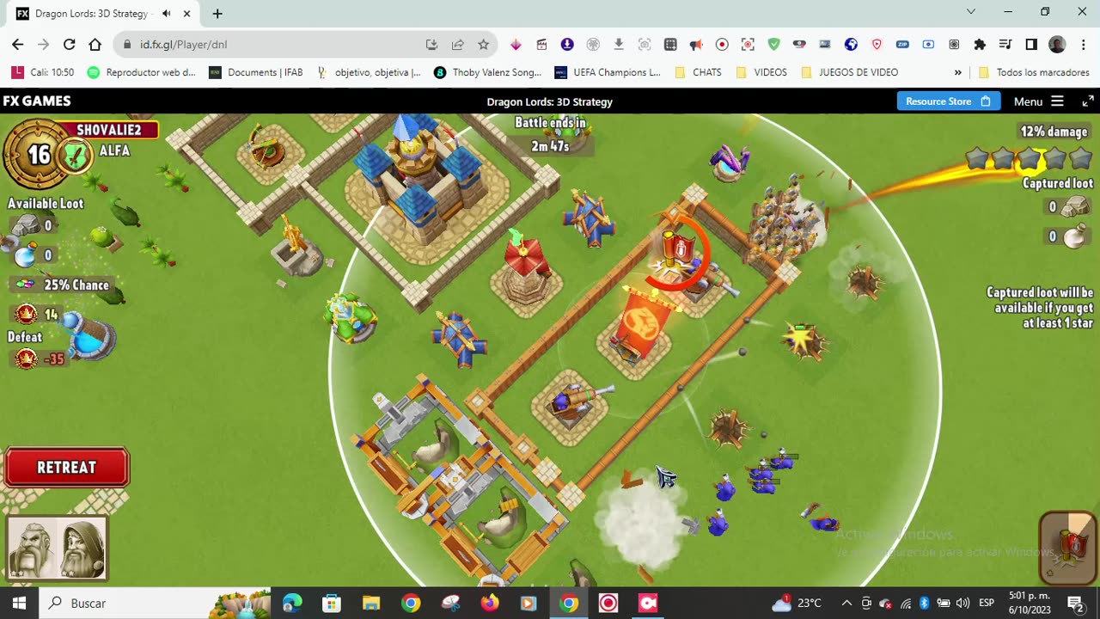
Task: Click the ZIP extension icon
Action: tap(902, 45)
